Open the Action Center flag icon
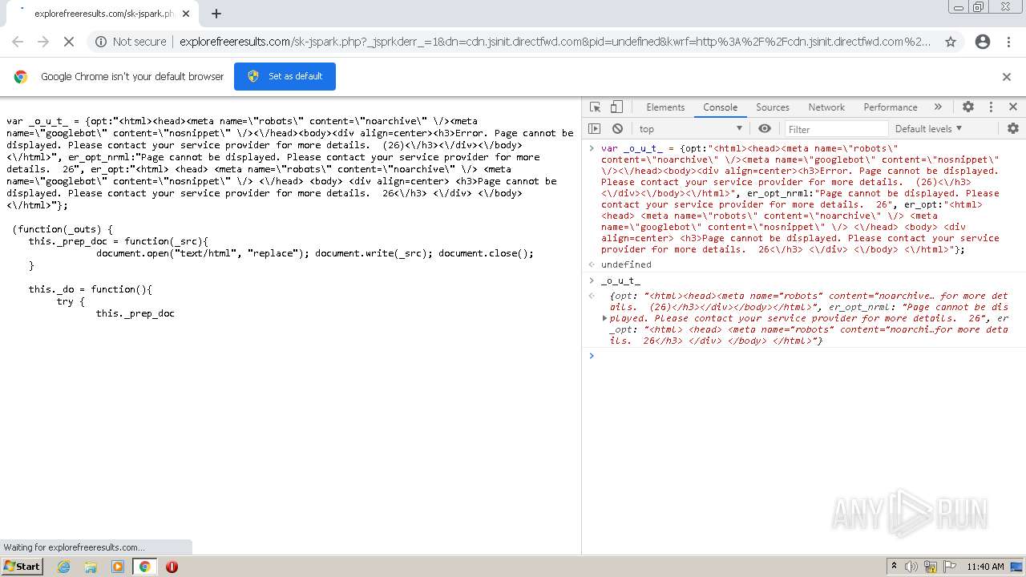This screenshot has width=1026, height=577. click(x=950, y=567)
